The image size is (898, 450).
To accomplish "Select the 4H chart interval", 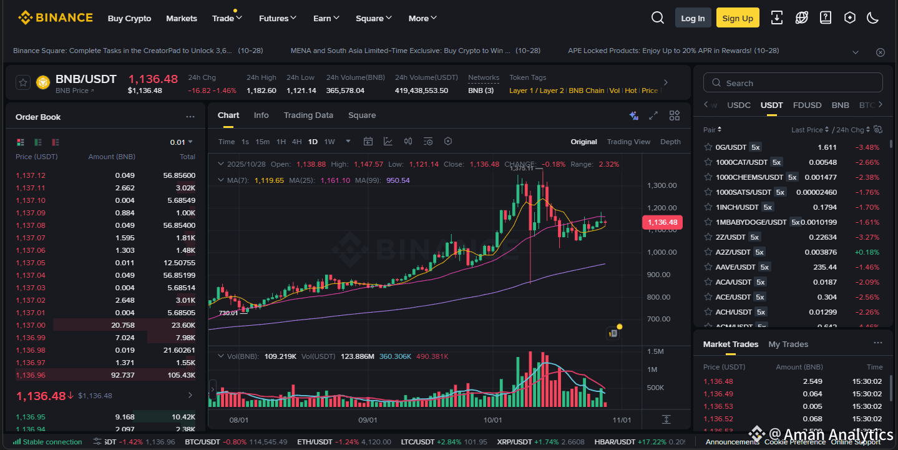I will pos(297,142).
